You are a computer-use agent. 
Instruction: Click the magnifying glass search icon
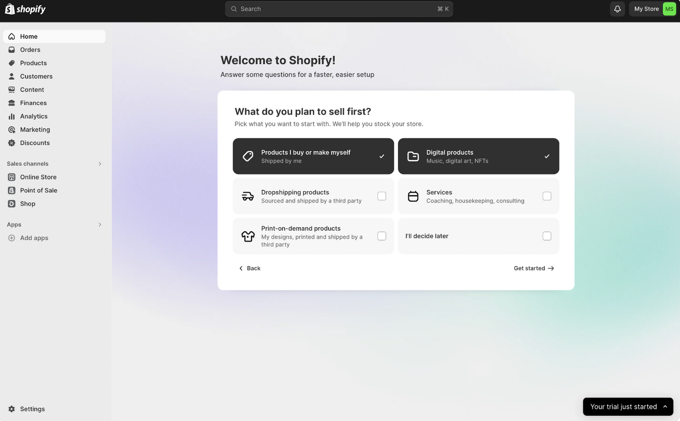[x=234, y=9]
